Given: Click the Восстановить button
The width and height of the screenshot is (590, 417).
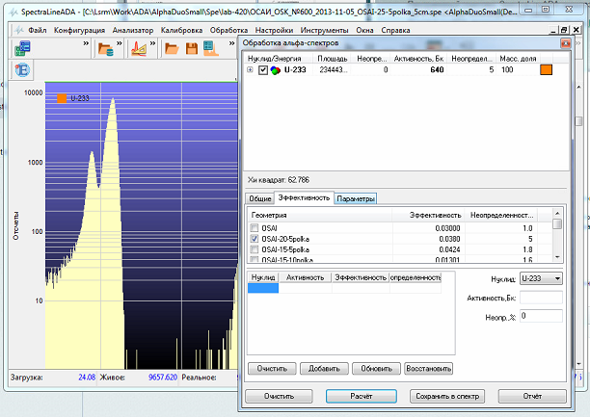Looking at the screenshot, I should [x=429, y=369].
